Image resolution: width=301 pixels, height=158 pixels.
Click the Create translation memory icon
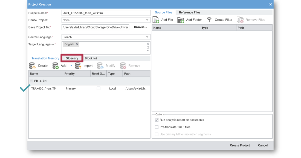point(32,66)
